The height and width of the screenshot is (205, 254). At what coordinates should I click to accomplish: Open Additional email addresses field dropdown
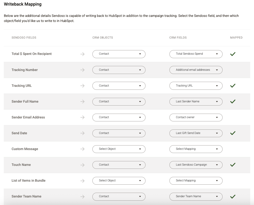click(x=196, y=70)
